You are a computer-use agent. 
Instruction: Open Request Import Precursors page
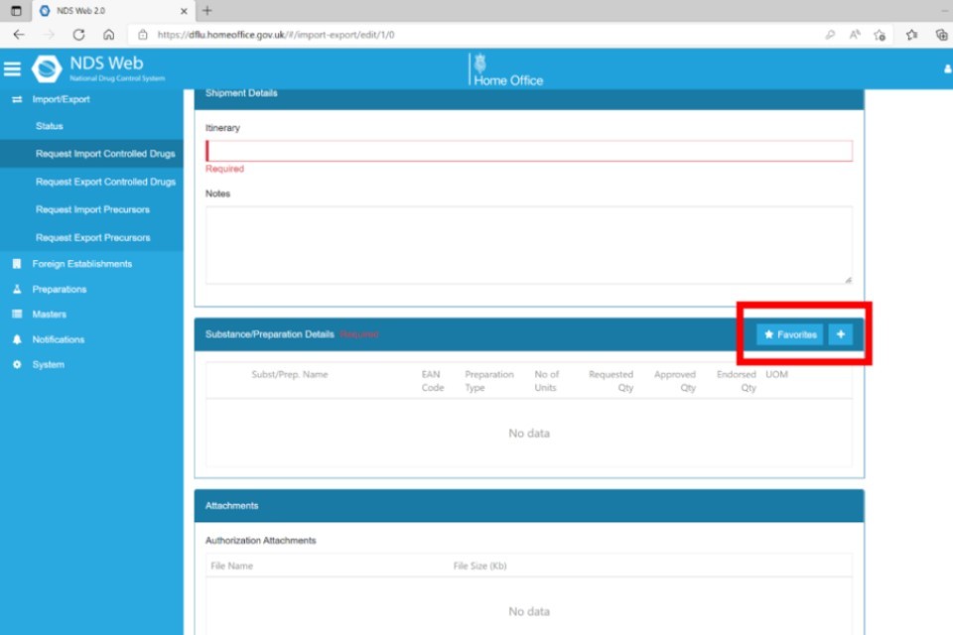(92, 209)
